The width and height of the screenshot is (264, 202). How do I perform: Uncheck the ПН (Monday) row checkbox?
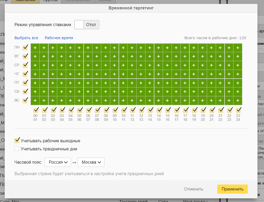[x=25, y=48]
